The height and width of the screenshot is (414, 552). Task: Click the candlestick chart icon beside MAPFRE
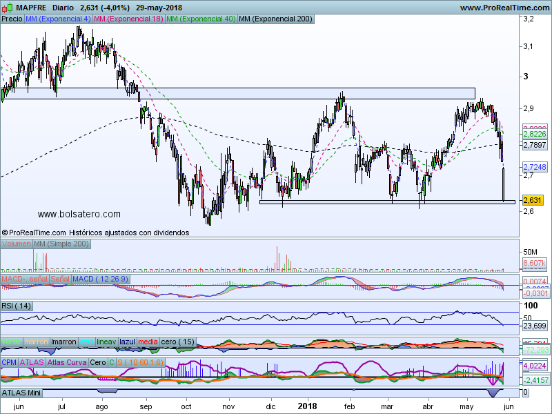(7, 8)
